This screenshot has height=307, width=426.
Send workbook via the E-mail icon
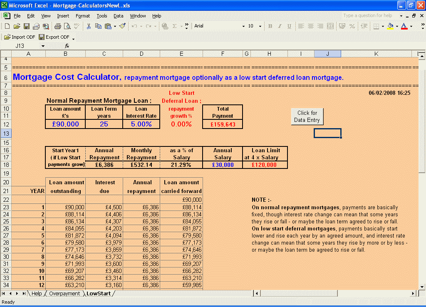(36, 26)
